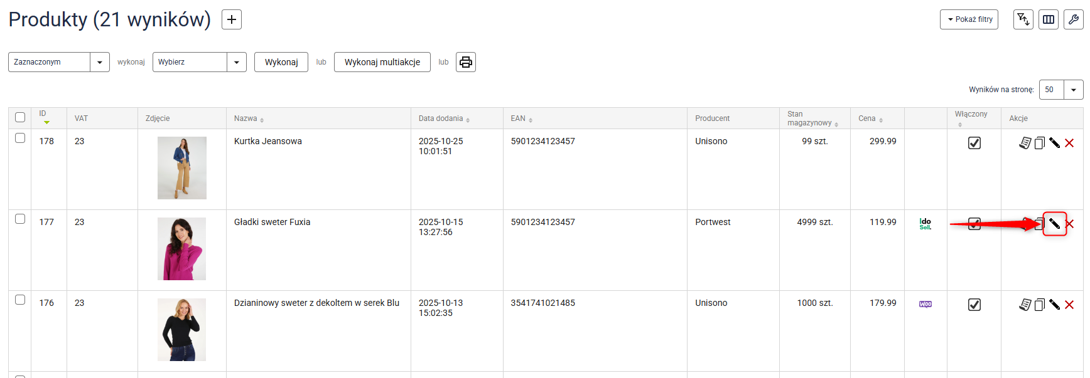Click the wrench settings icon
1090x378 pixels.
(x=1074, y=19)
